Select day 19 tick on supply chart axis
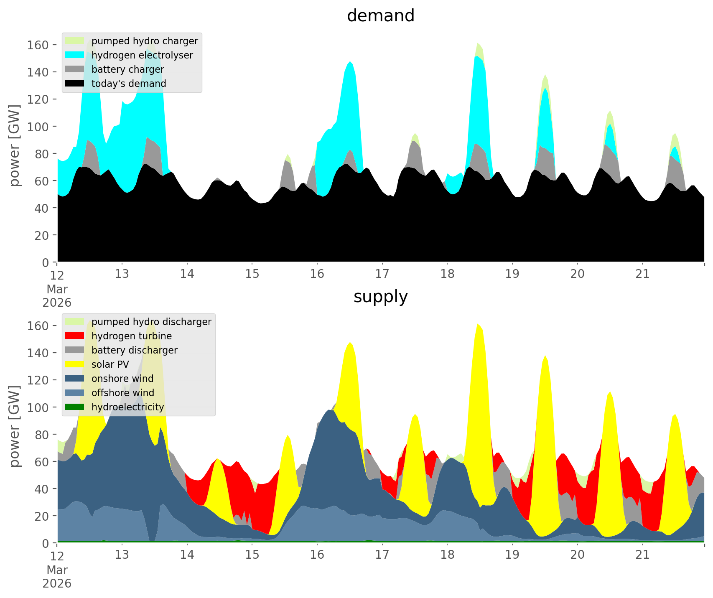This screenshot has width=713, height=598. point(512,555)
